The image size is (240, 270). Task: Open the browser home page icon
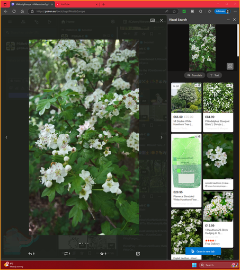point(22,11)
